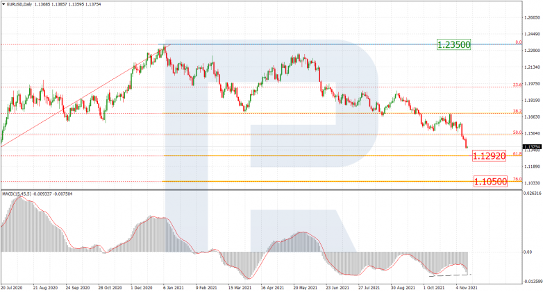The width and height of the screenshot is (543, 292).
Task: Click price axis value 1.10330
Action: click(x=533, y=183)
